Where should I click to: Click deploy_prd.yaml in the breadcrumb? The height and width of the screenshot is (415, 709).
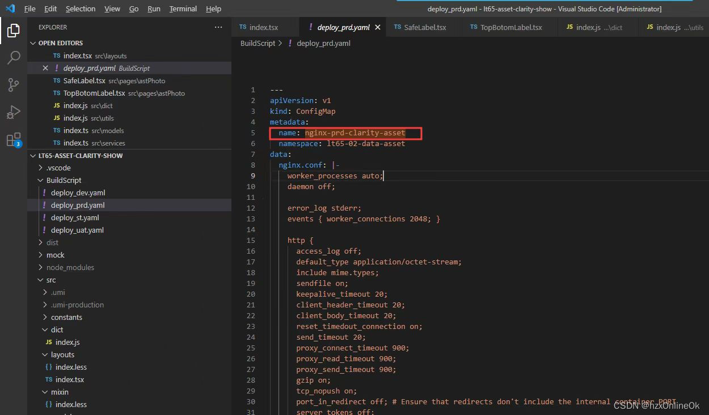click(x=323, y=43)
